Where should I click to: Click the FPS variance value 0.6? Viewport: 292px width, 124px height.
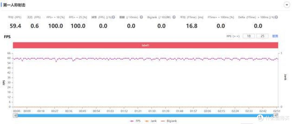point(35,26)
